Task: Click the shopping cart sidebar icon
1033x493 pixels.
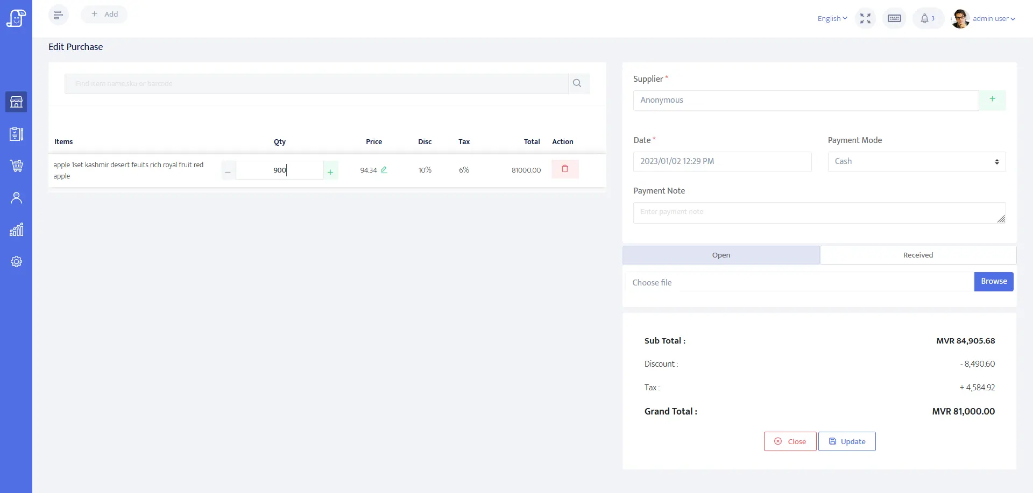Action: (x=16, y=166)
